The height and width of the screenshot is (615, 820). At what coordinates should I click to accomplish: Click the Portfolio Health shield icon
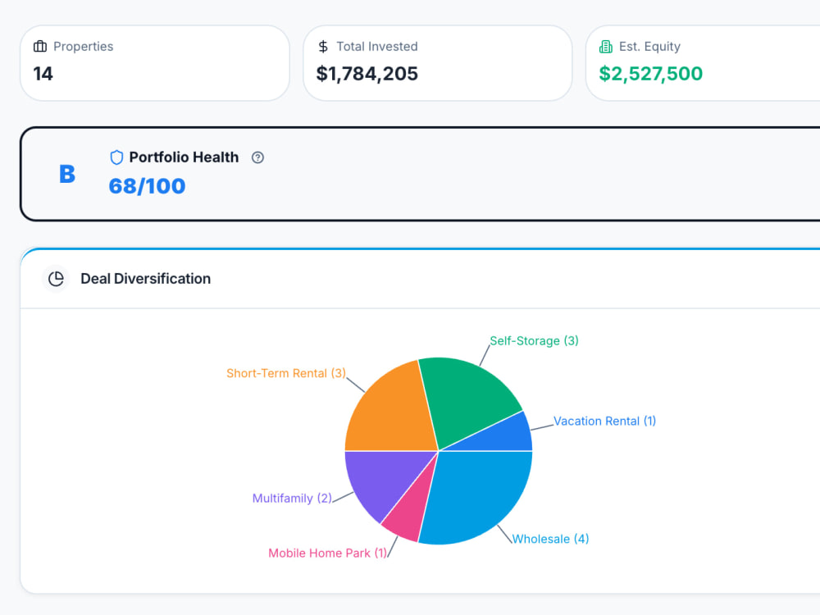tap(116, 157)
